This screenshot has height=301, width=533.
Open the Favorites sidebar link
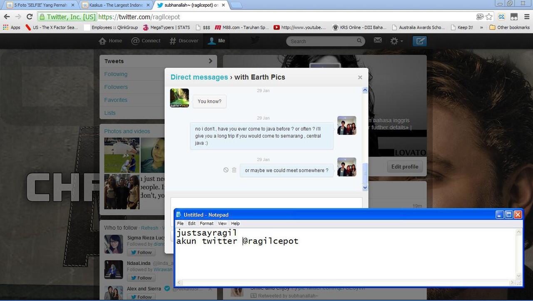116,100
